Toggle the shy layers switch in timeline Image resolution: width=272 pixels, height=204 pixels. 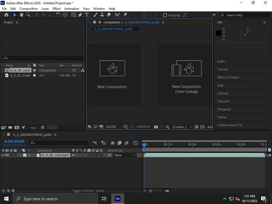pyautogui.click(x=113, y=143)
